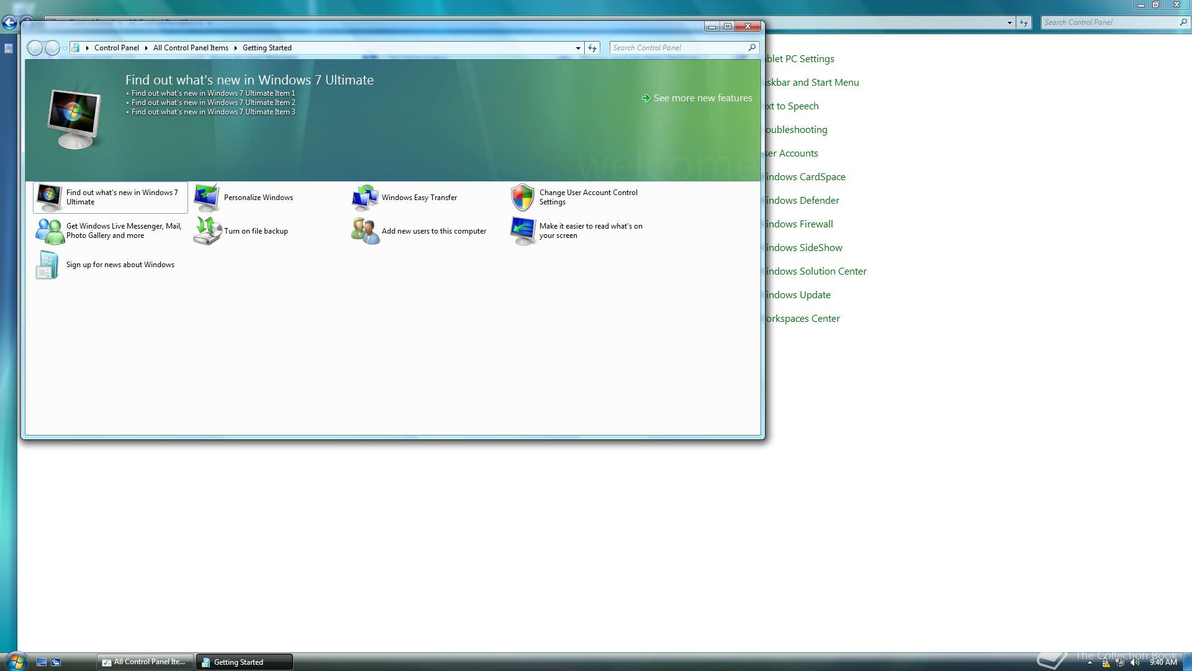This screenshot has height=671, width=1192.
Task: Open Taskbar and Start Menu in background window
Action: [812, 83]
